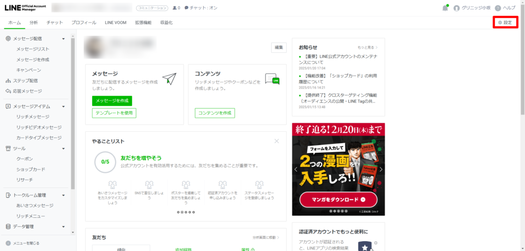Click the メニューを閉じる collapse arrow icon
This screenshot has height=251, width=525.
coord(8,243)
